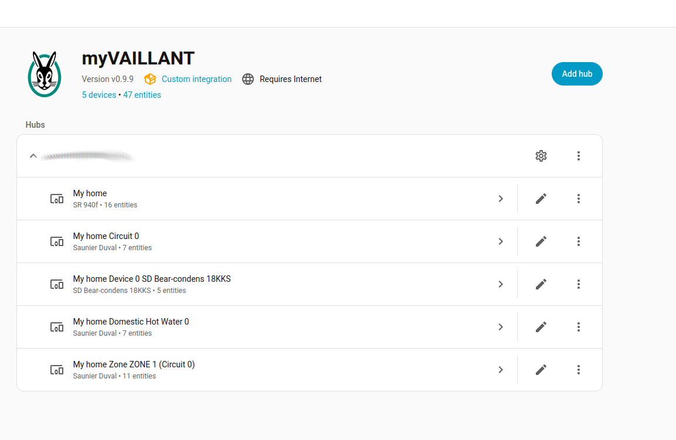
Task: Open the 5 devices link
Action: [x=99, y=95]
